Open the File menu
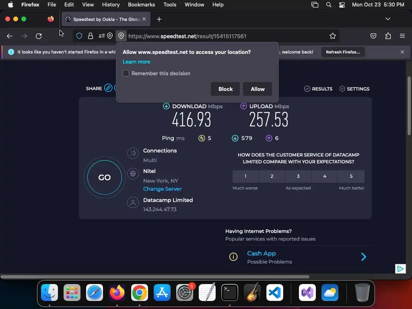Viewport: 412px width, 309px height. (x=52, y=5)
